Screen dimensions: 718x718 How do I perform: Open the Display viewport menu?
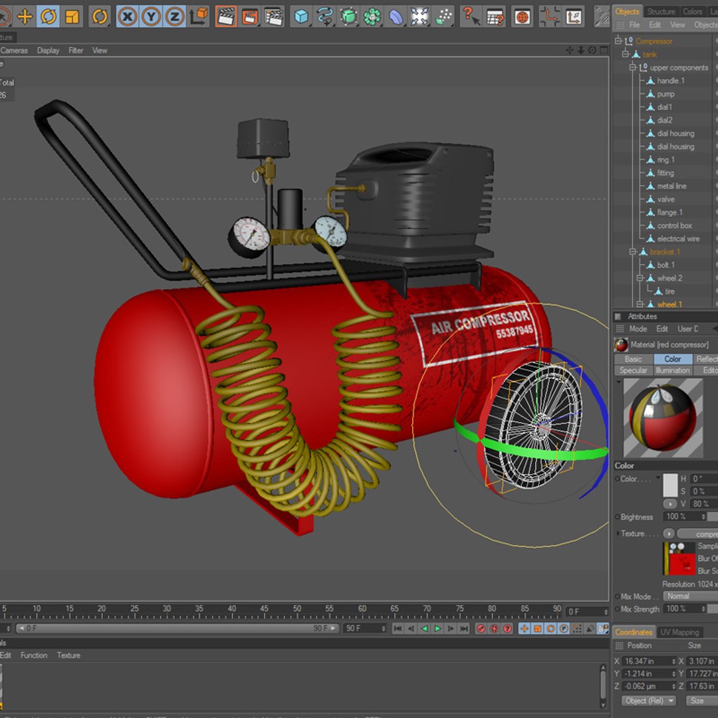coord(48,51)
